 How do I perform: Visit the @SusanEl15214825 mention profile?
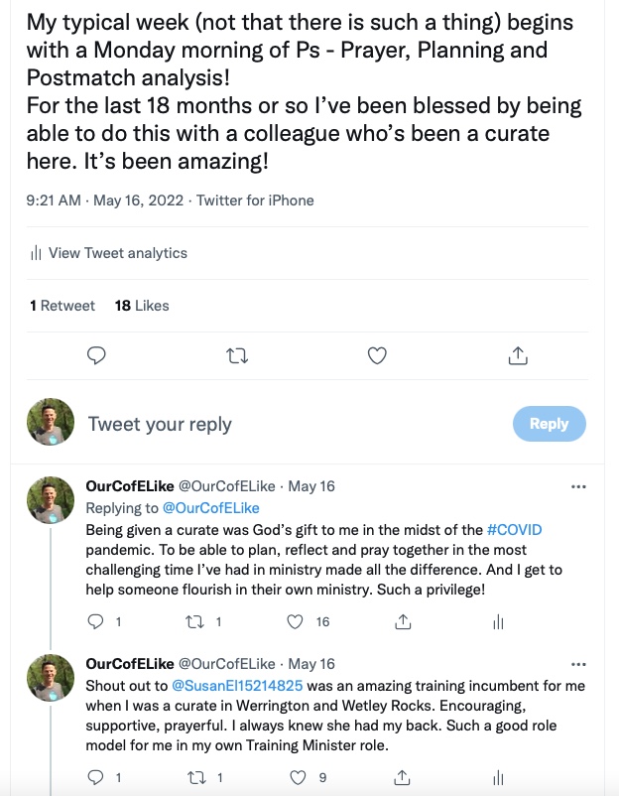click(238, 686)
